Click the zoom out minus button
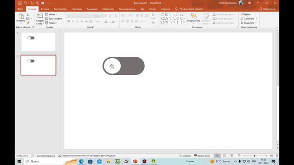The height and width of the screenshot is (165, 294). click(x=244, y=156)
